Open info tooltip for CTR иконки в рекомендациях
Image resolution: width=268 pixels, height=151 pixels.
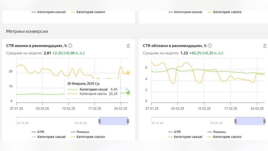[70, 46]
